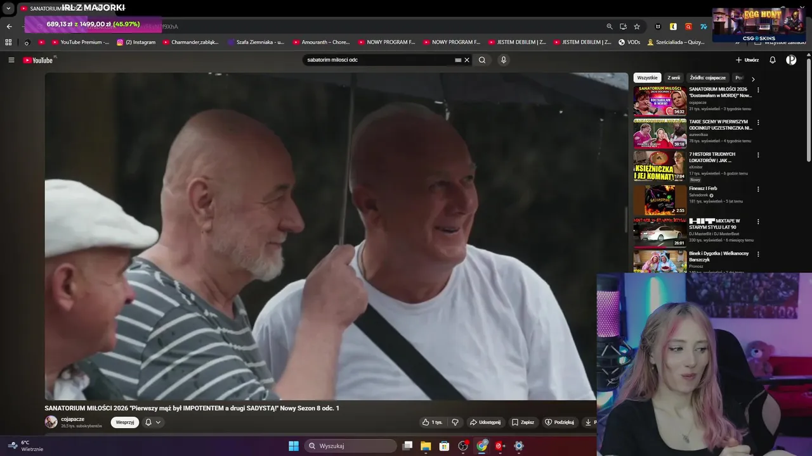Click the Podziękuj thanks button
This screenshot has height=456, width=812.
pyautogui.click(x=560, y=422)
